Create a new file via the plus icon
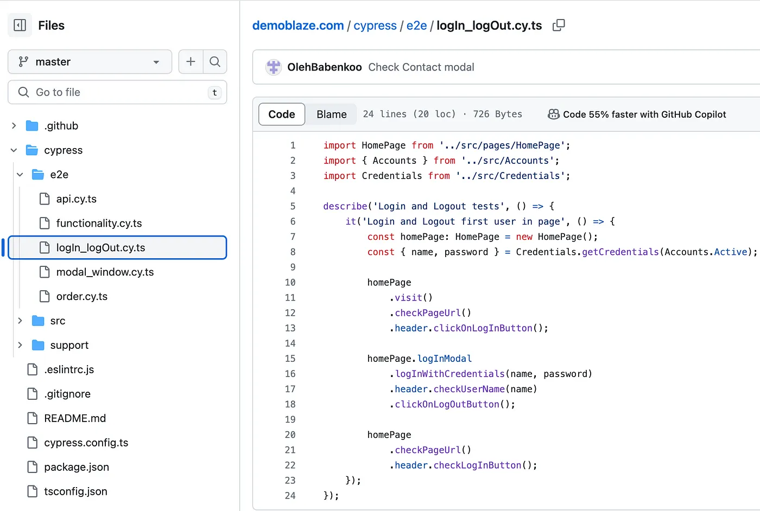This screenshot has width=760, height=511. click(191, 61)
